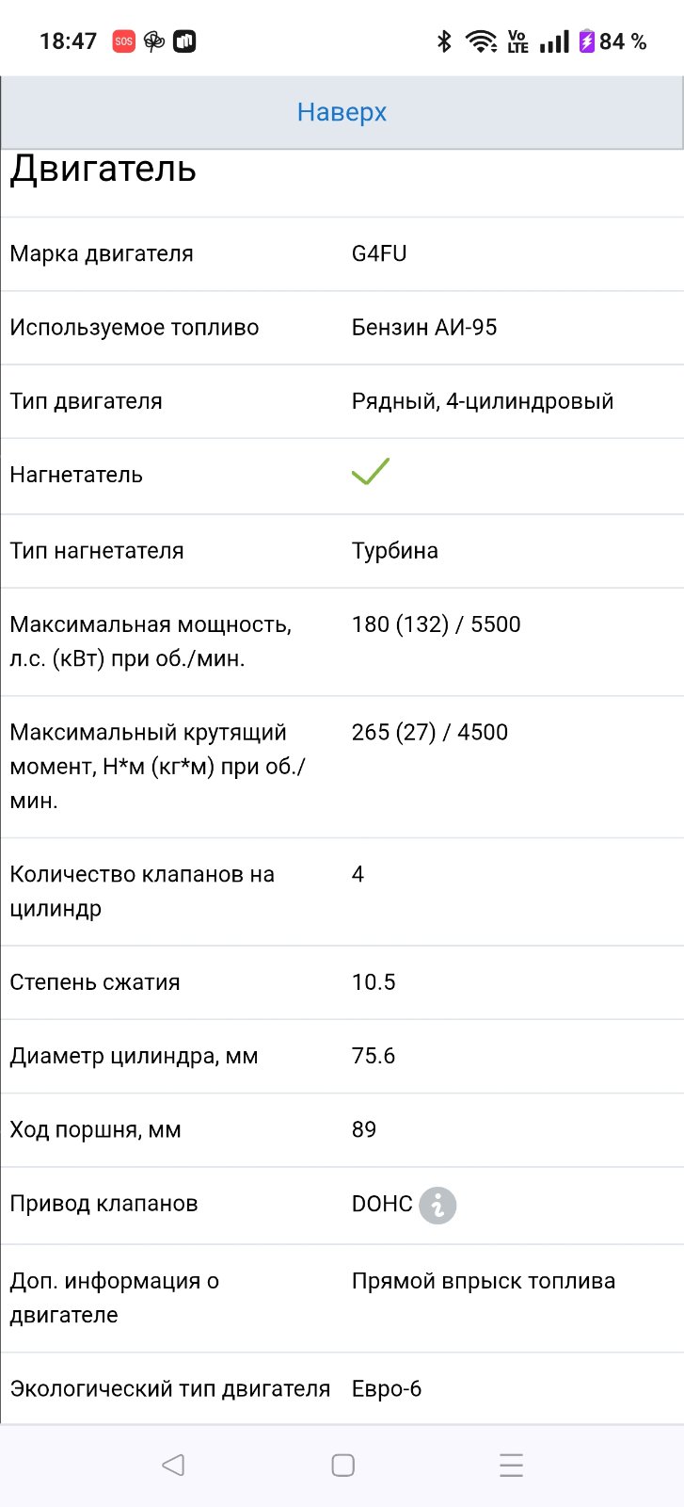Tap the Тип нагнетателя row label
This screenshot has height=1507, width=684.
[x=97, y=551]
